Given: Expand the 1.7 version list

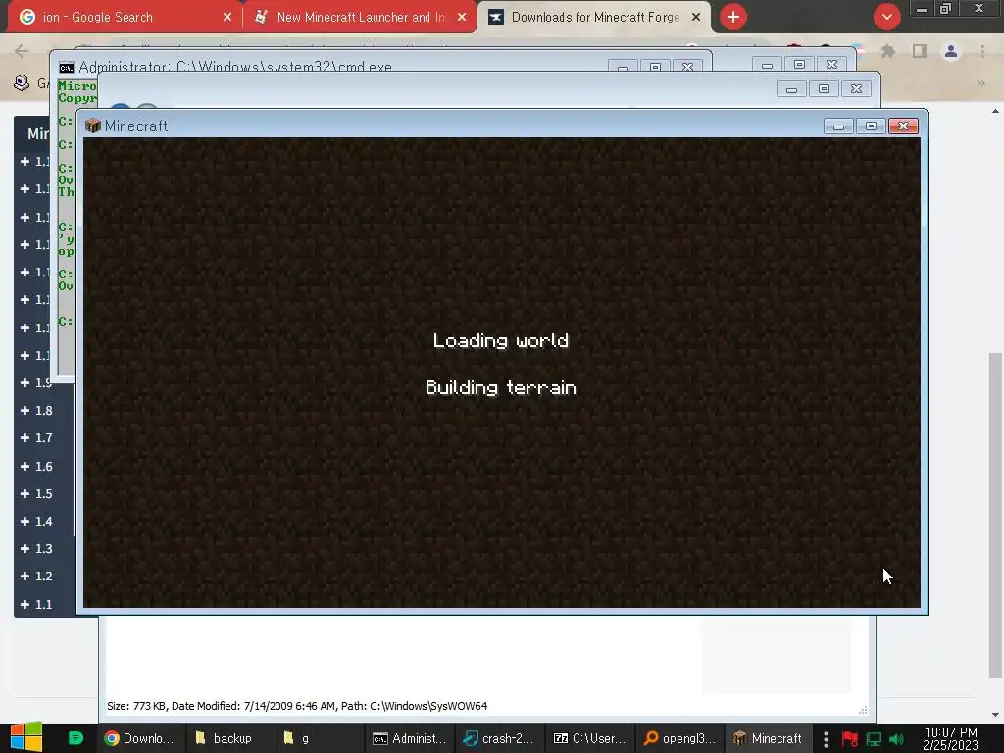Looking at the screenshot, I should [x=36, y=438].
